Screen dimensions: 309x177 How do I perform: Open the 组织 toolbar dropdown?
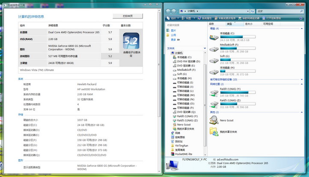[174, 18]
